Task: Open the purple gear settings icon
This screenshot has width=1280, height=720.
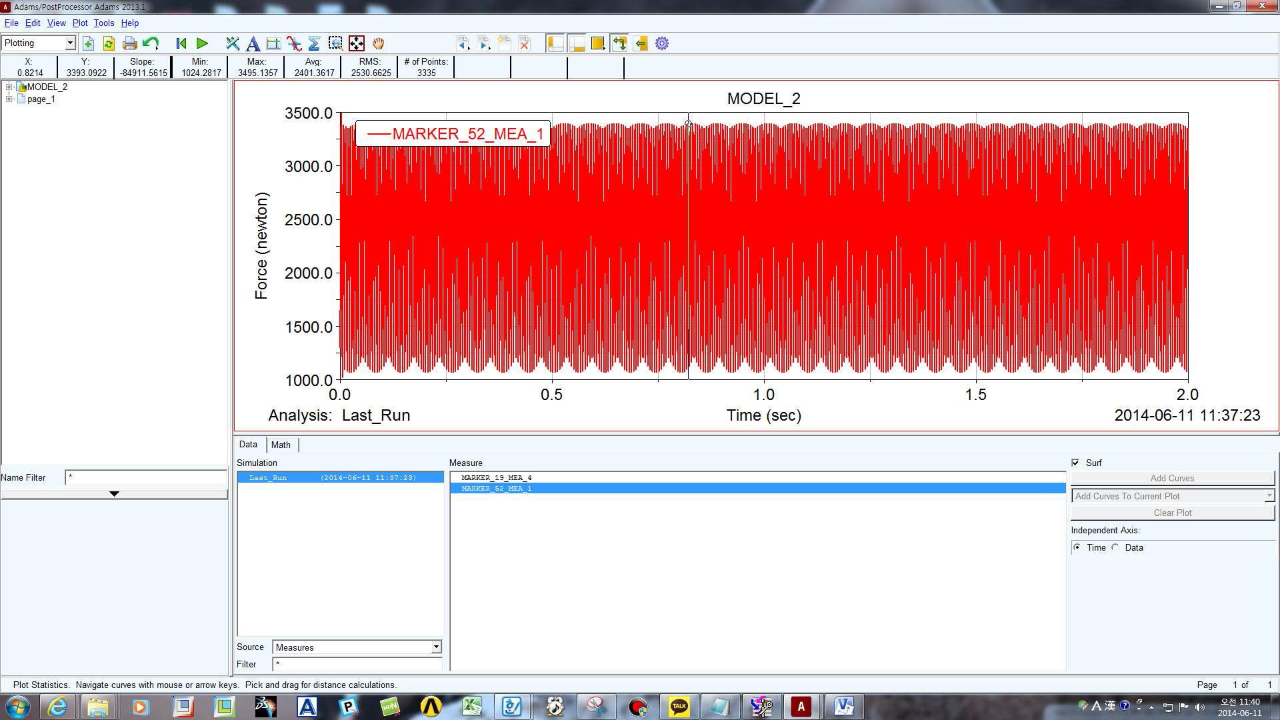Action: [x=662, y=43]
